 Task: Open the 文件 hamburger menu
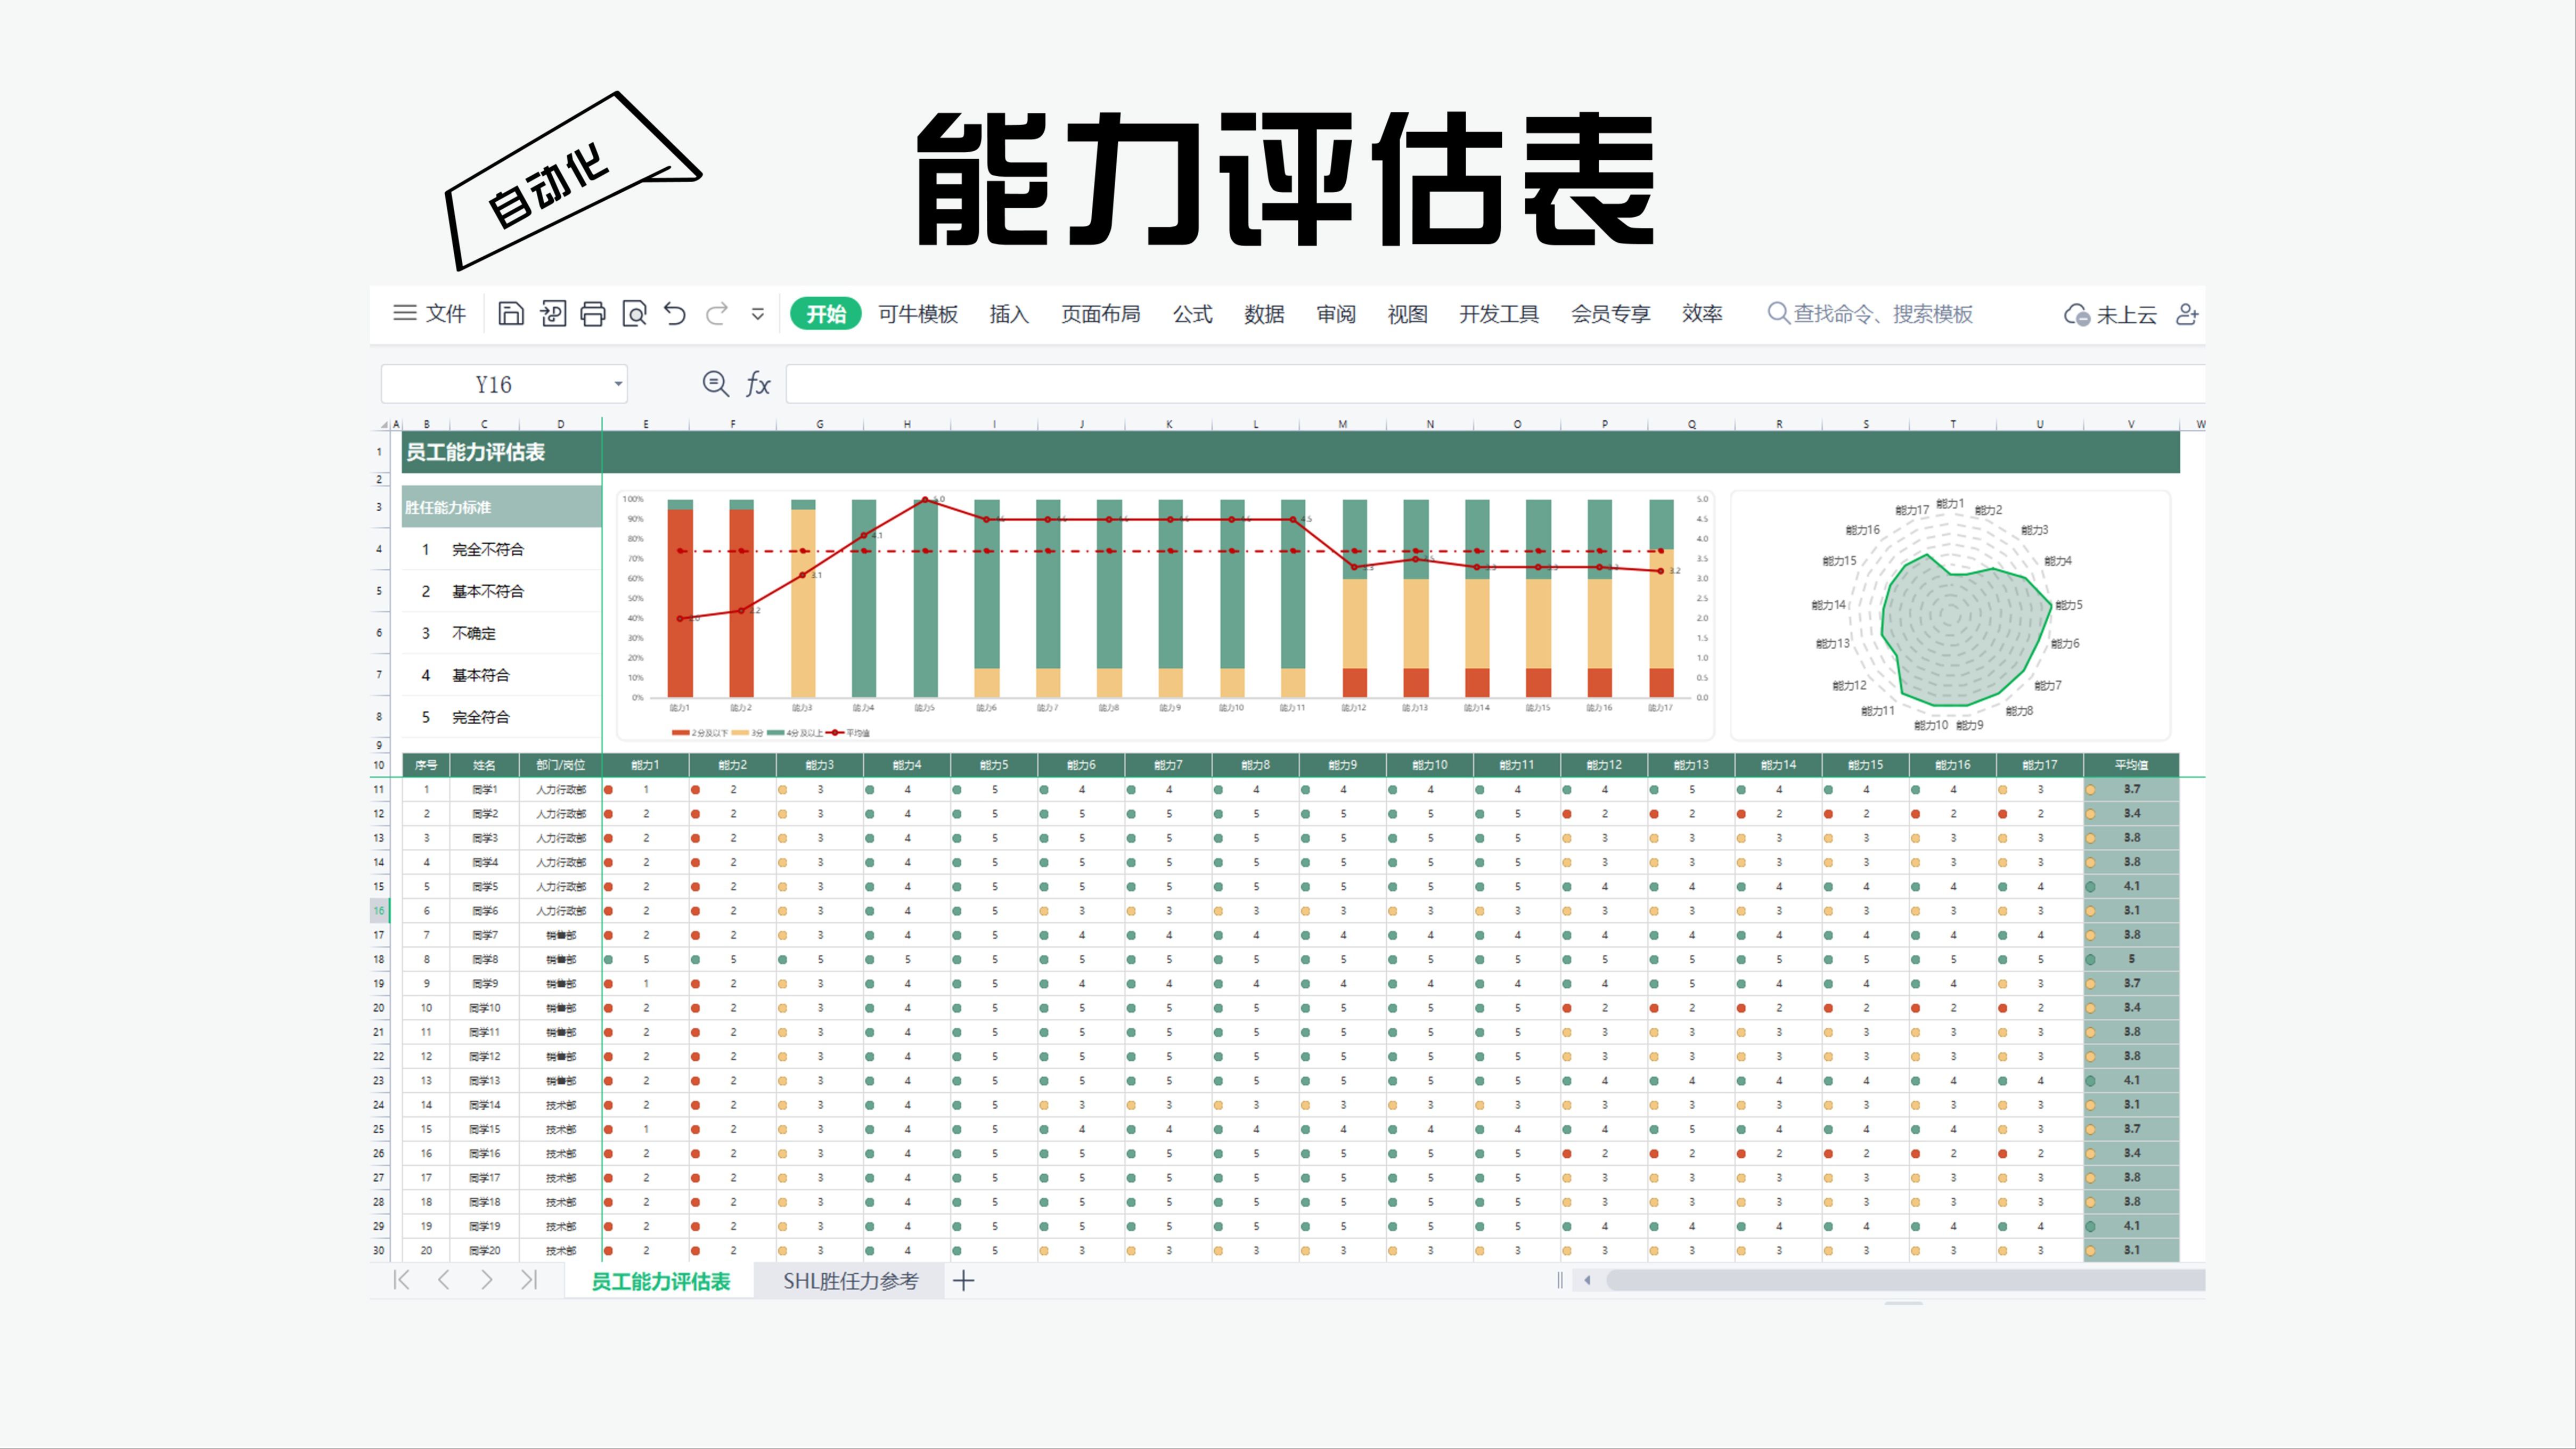pyautogui.click(x=430, y=314)
